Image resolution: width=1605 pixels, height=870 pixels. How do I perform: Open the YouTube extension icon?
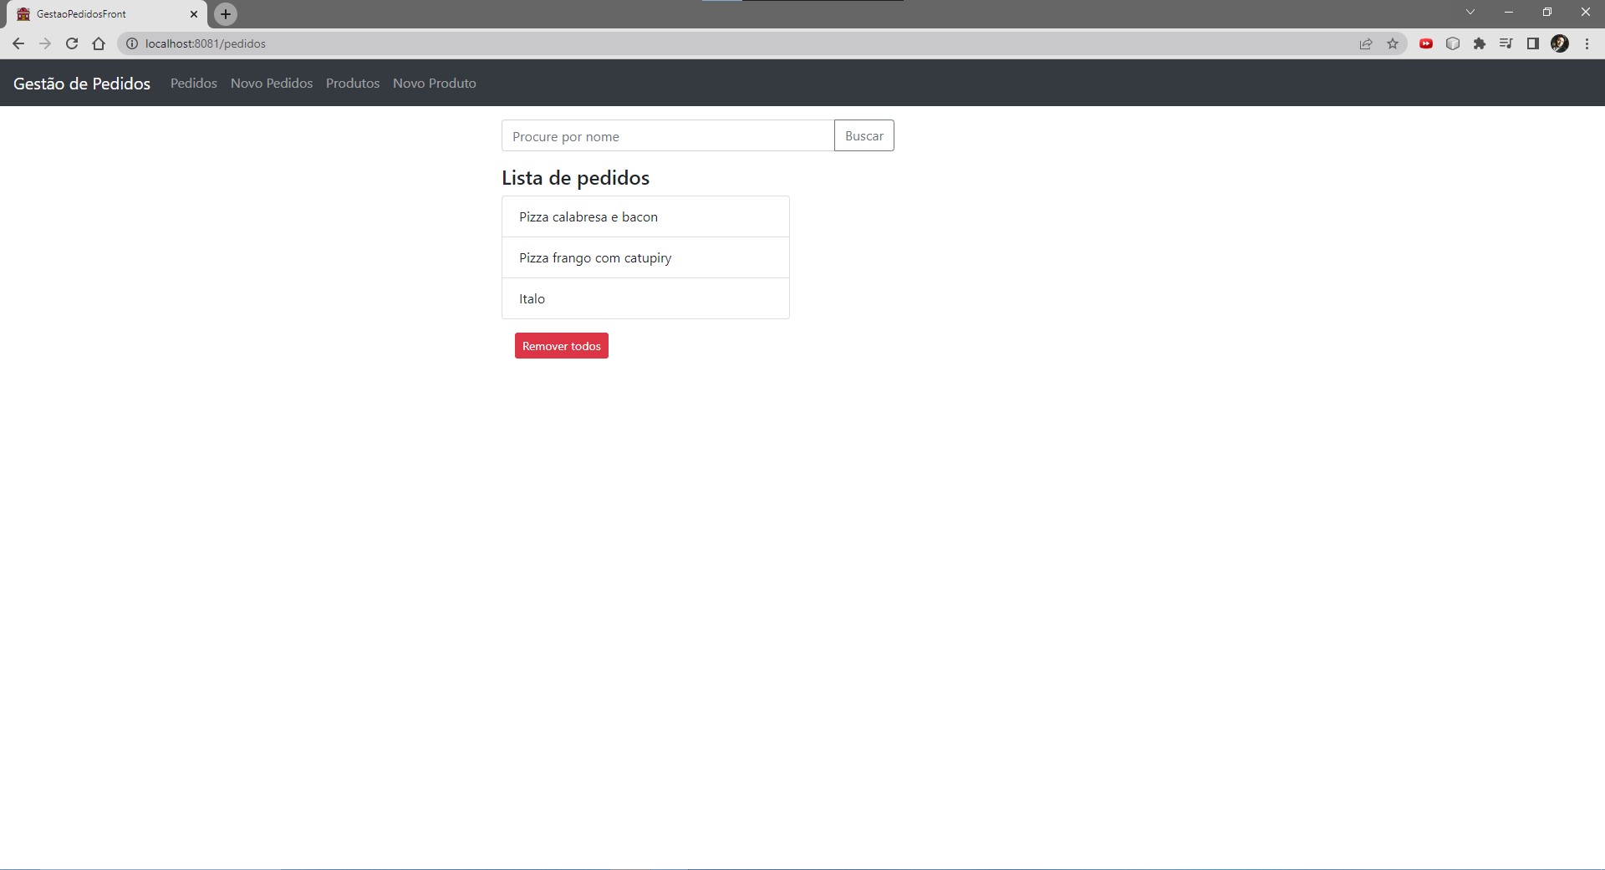click(x=1426, y=43)
